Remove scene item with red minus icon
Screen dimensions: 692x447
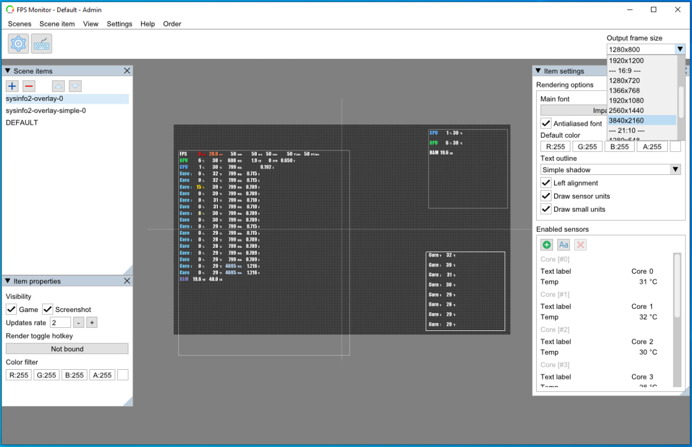(x=29, y=86)
